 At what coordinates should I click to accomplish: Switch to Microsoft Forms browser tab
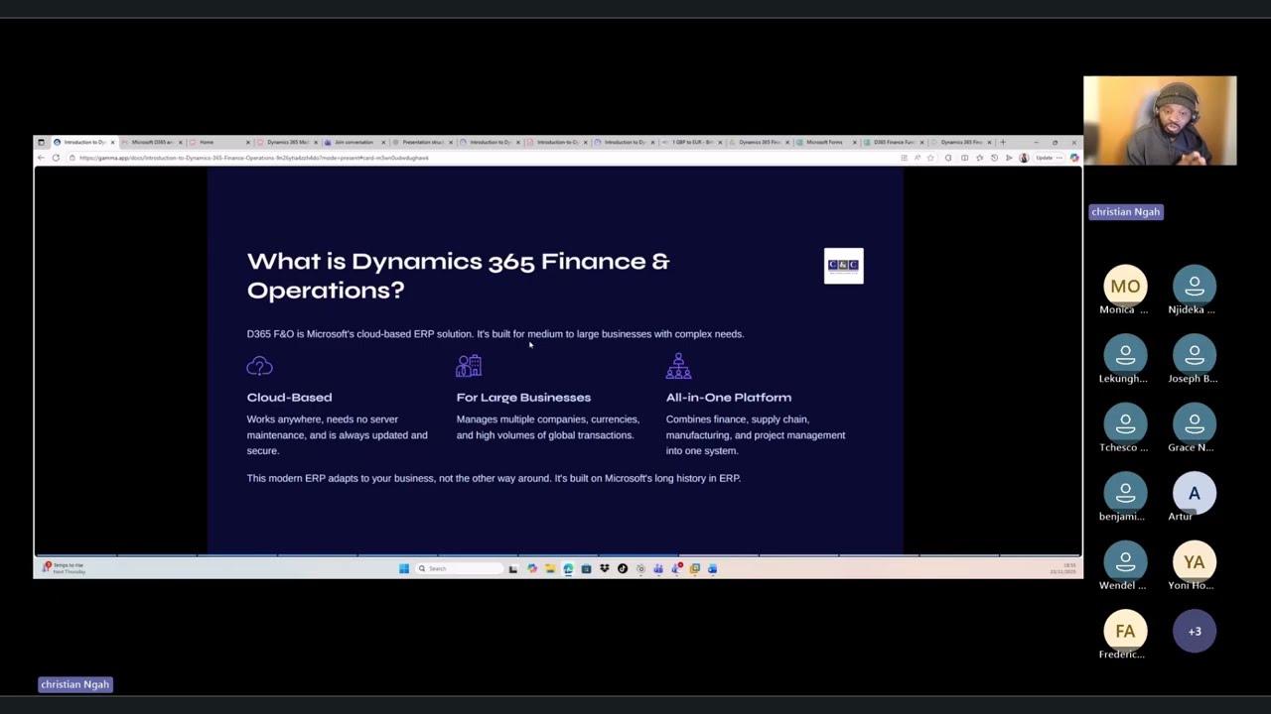[x=824, y=142]
